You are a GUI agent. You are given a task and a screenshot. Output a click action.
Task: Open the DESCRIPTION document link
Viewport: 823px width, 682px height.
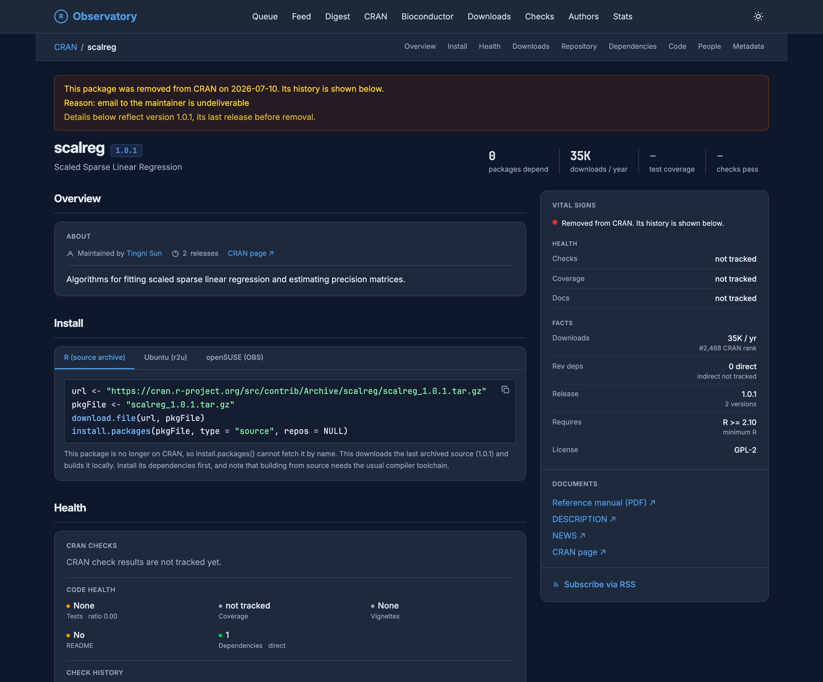coord(584,519)
